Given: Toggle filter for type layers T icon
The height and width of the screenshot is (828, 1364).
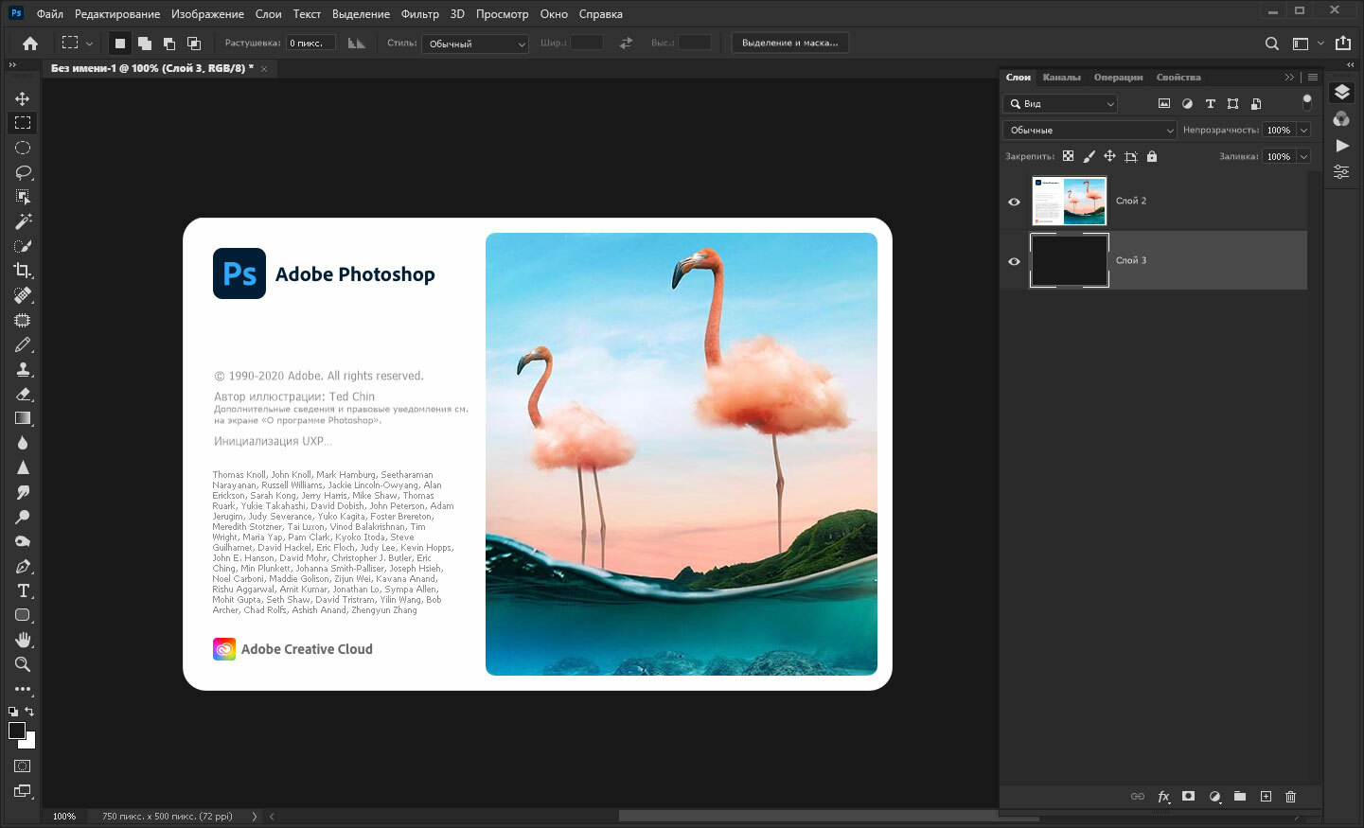Looking at the screenshot, I should [1210, 103].
